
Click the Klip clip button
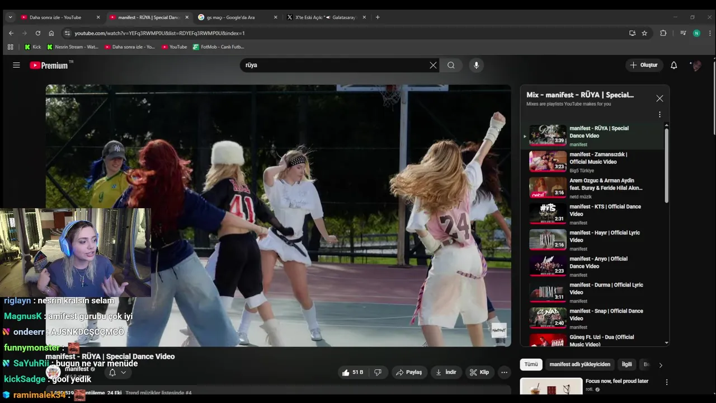click(479, 372)
